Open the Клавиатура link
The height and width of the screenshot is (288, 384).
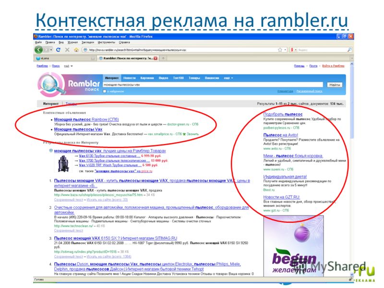[285, 91]
